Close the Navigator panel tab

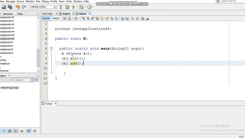pyautogui.click(x=8, y=76)
